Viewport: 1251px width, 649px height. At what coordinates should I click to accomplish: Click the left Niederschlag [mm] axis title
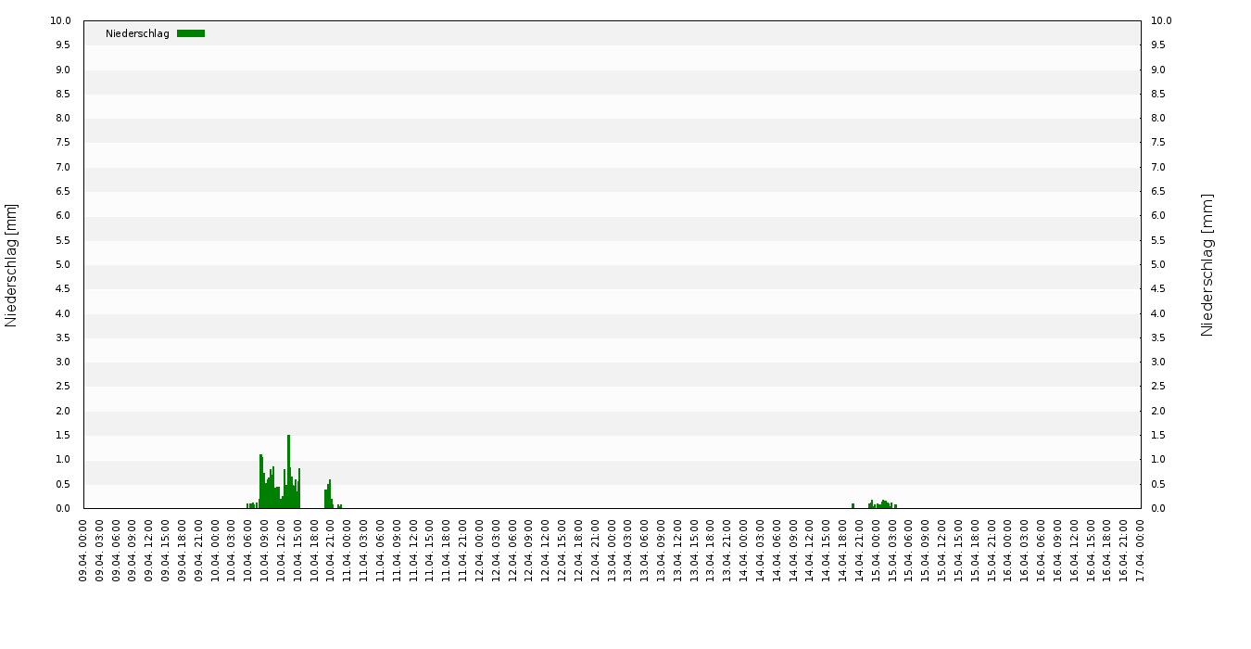pos(11,265)
